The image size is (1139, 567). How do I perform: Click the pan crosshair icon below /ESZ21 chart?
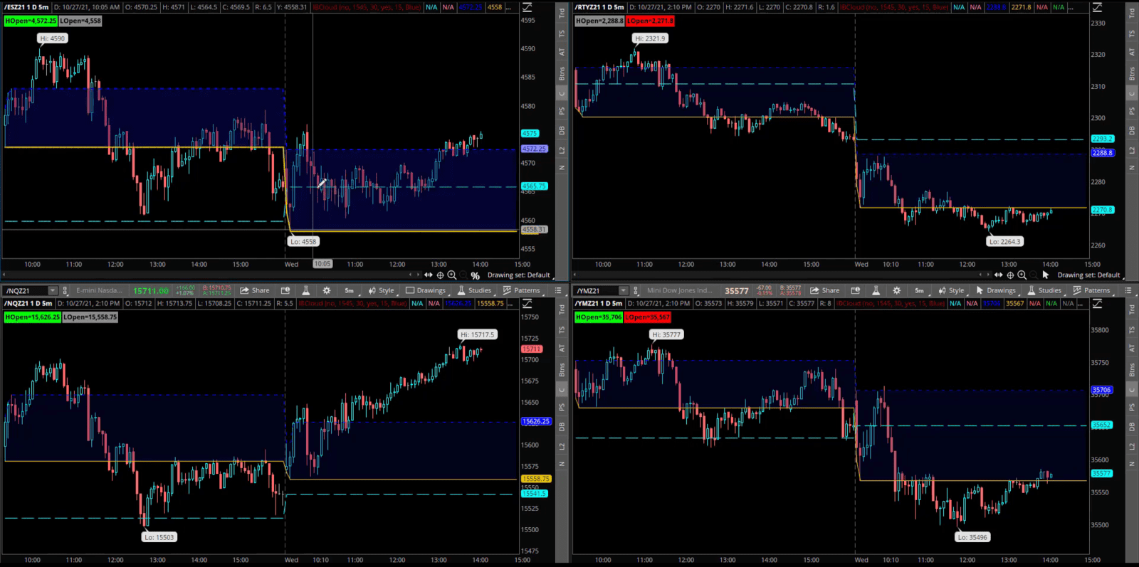click(440, 275)
